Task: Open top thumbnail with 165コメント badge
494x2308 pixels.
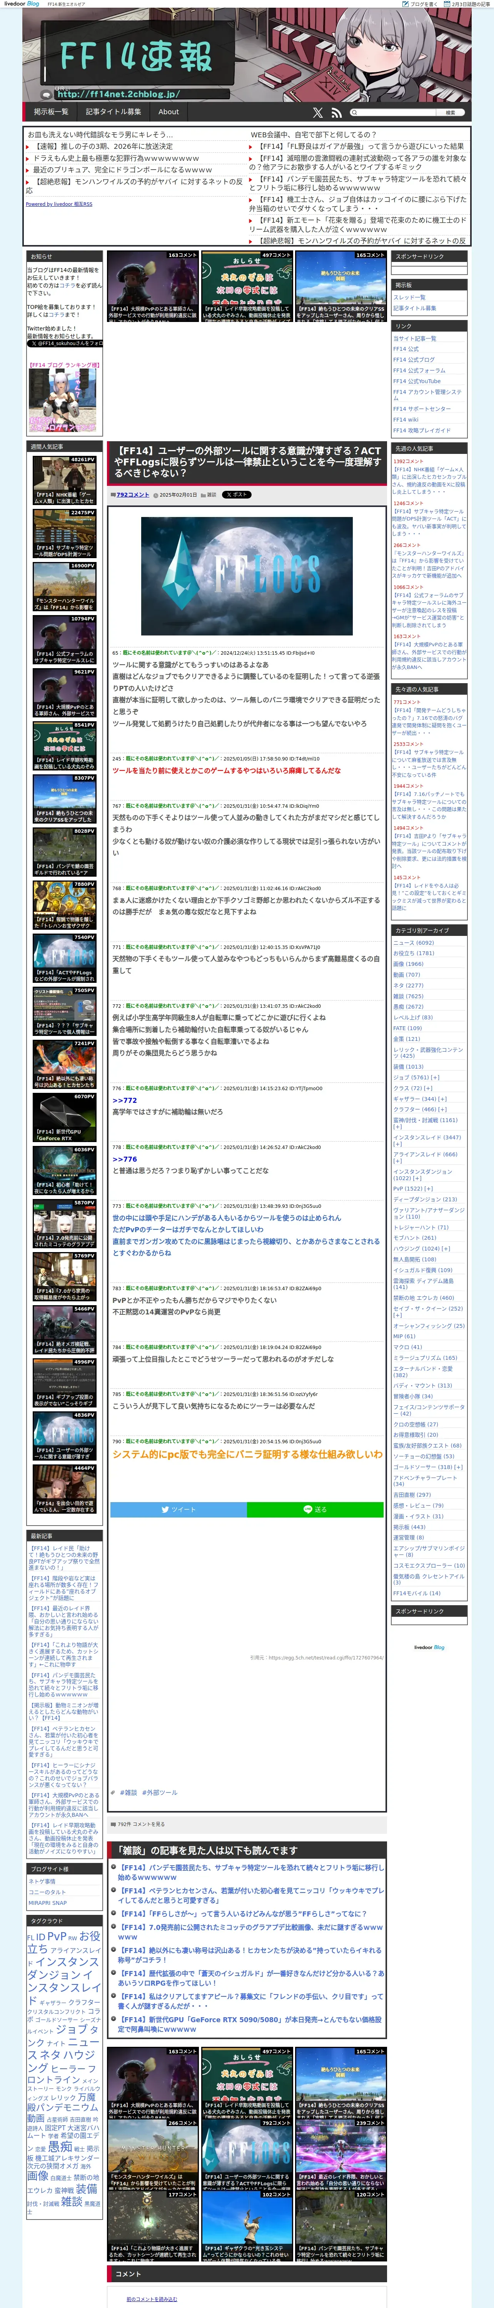Action: click(x=341, y=286)
